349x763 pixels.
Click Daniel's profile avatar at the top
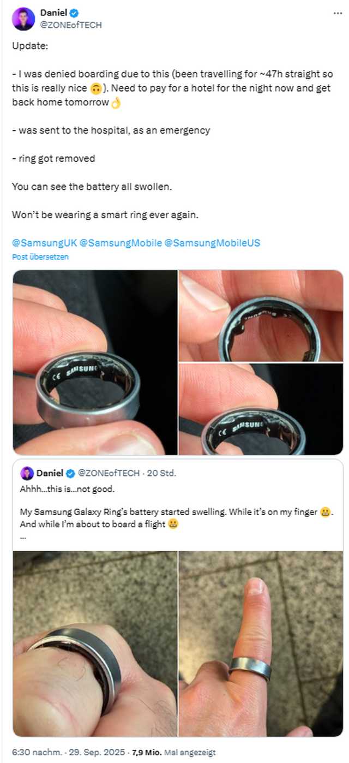tap(22, 18)
